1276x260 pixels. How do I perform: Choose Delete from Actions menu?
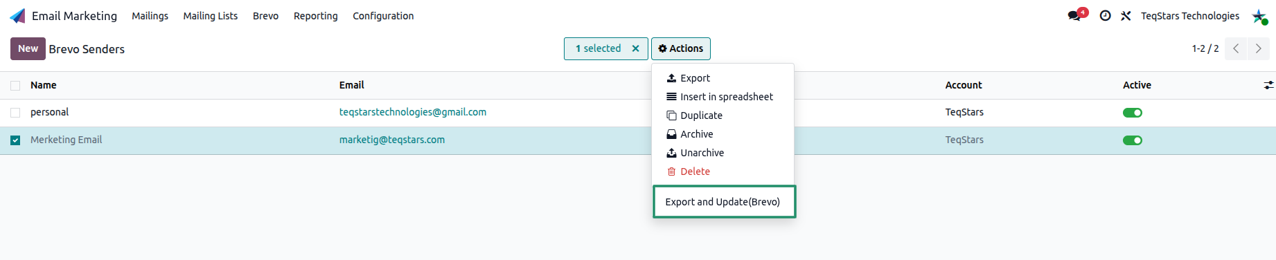[x=723, y=171]
